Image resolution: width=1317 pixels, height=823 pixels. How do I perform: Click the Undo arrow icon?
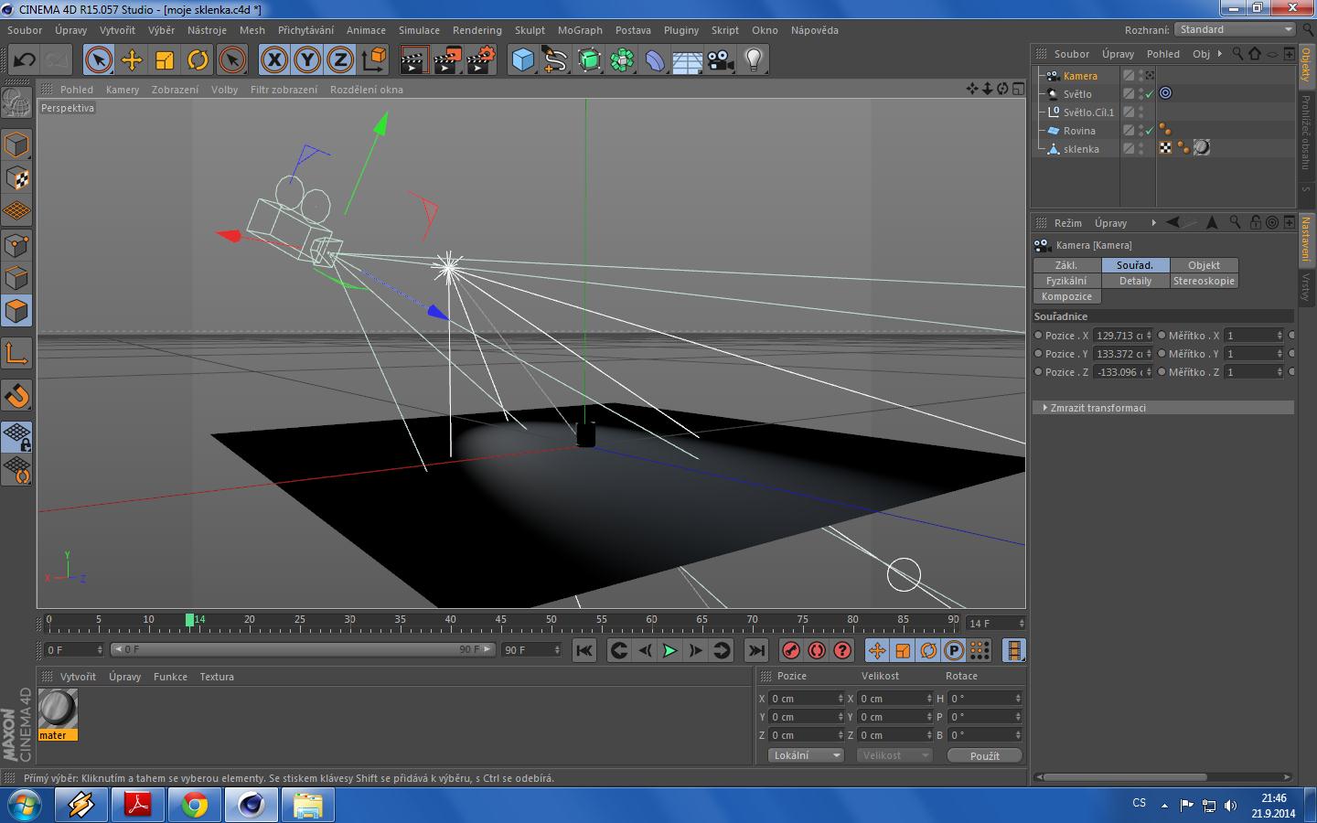[x=25, y=60]
